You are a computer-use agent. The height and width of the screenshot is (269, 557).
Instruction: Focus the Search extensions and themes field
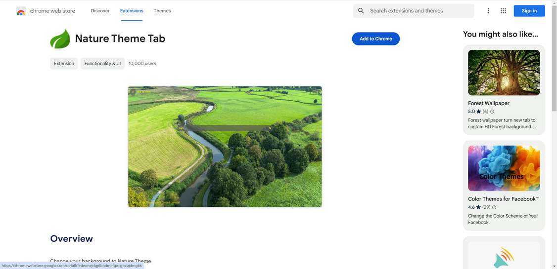414,11
